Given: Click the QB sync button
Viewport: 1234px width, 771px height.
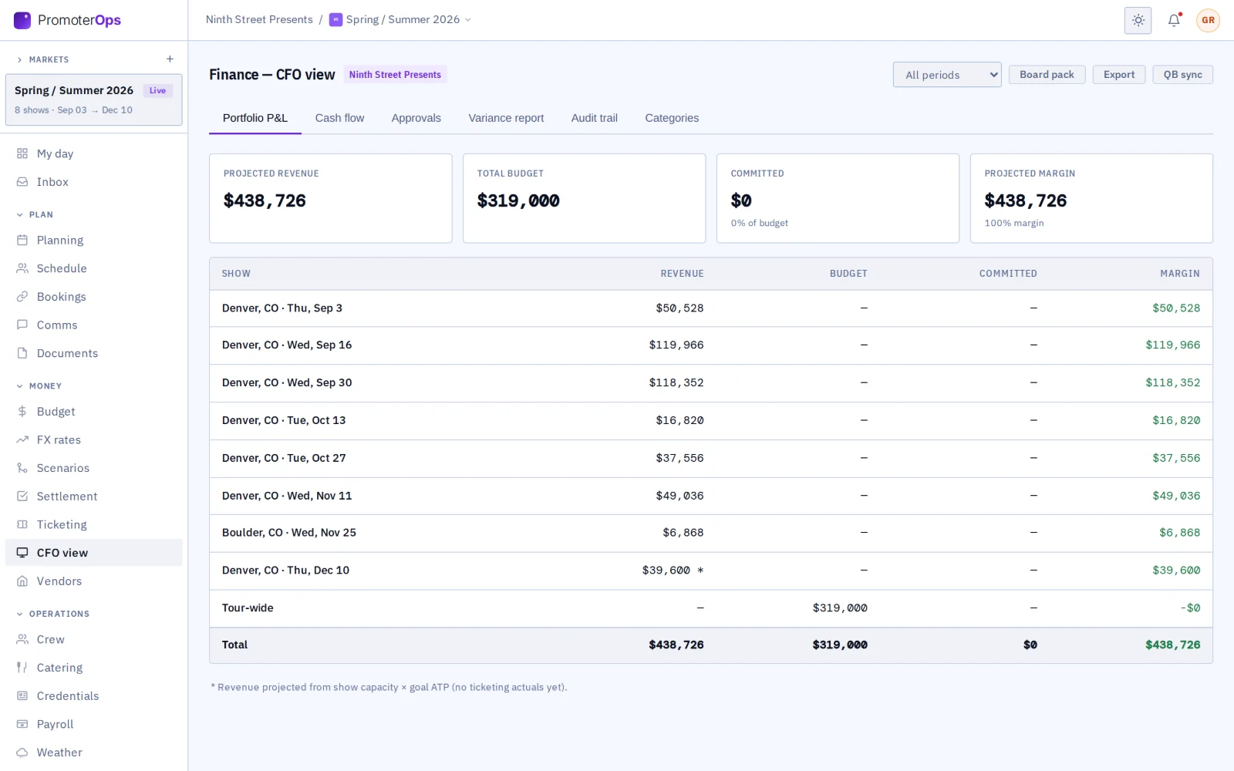Looking at the screenshot, I should (x=1183, y=75).
